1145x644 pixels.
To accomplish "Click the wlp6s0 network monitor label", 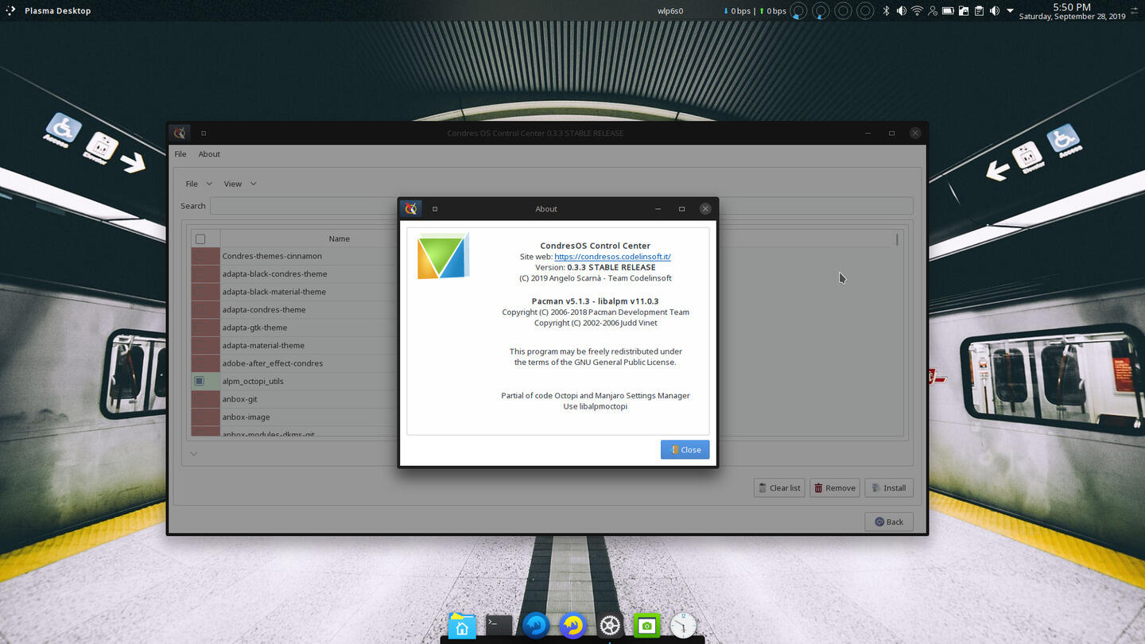I will [x=670, y=11].
